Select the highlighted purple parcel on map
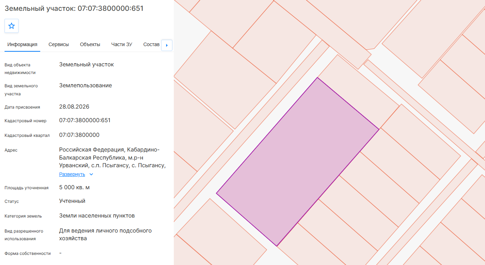This screenshot has height=265, width=485. (x=297, y=162)
